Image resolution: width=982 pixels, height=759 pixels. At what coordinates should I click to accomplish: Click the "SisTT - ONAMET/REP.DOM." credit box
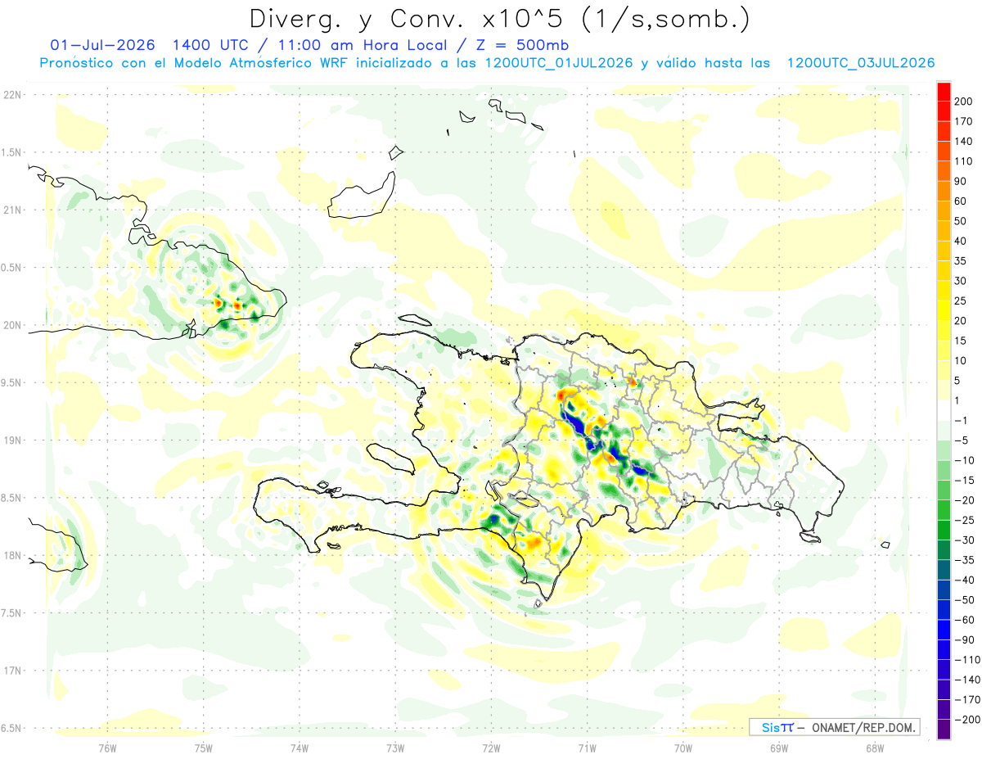pos(834,727)
